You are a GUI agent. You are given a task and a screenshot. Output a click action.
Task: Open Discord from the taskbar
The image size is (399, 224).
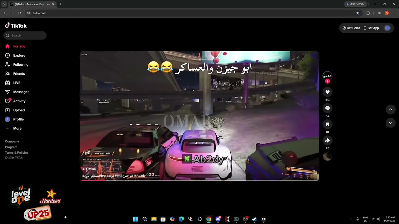[218, 219]
